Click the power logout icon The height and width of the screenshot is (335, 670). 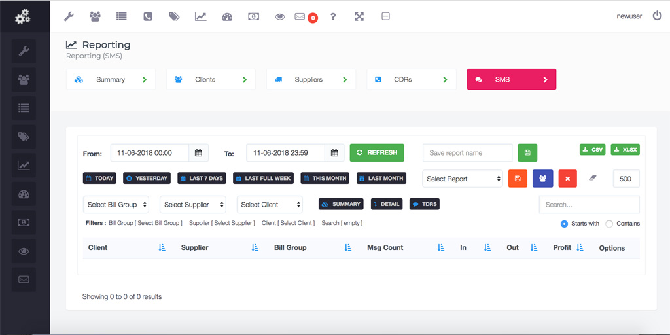pyautogui.click(x=657, y=16)
